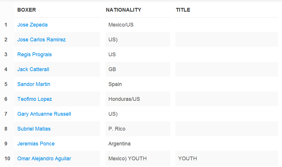Select the Jeremias Ponce link
Screen dimensions: 282x167
(36, 144)
